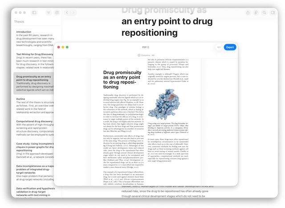Create a new sheet with compose icon
This screenshot has width=285, height=208.
pyautogui.click(x=57, y=12)
